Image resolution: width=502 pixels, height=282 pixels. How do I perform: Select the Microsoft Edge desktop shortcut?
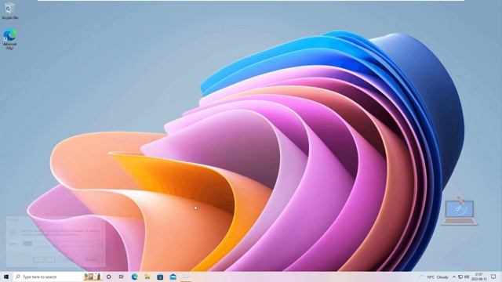(x=9, y=38)
